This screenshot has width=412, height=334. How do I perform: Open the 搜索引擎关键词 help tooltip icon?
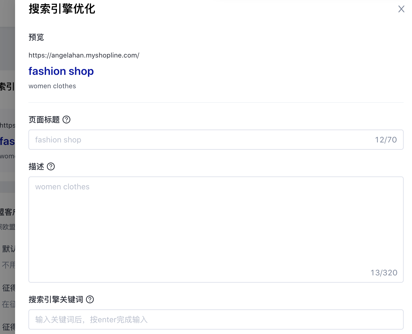[90, 299]
